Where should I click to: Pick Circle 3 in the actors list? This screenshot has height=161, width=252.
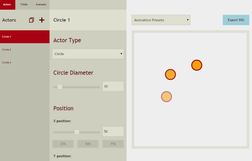point(25,63)
